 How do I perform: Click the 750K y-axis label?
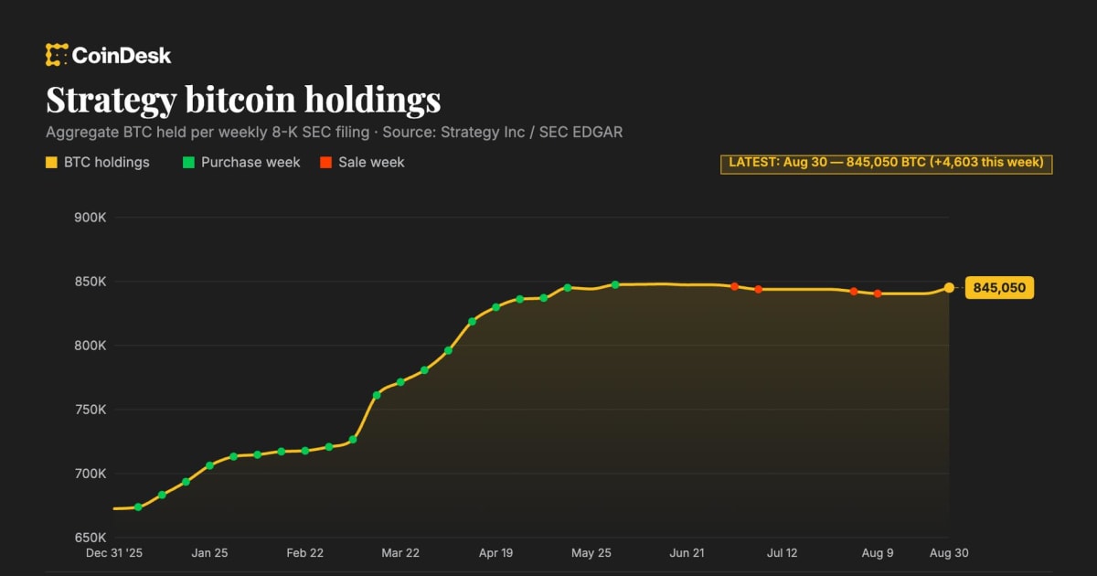[x=90, y=410]
